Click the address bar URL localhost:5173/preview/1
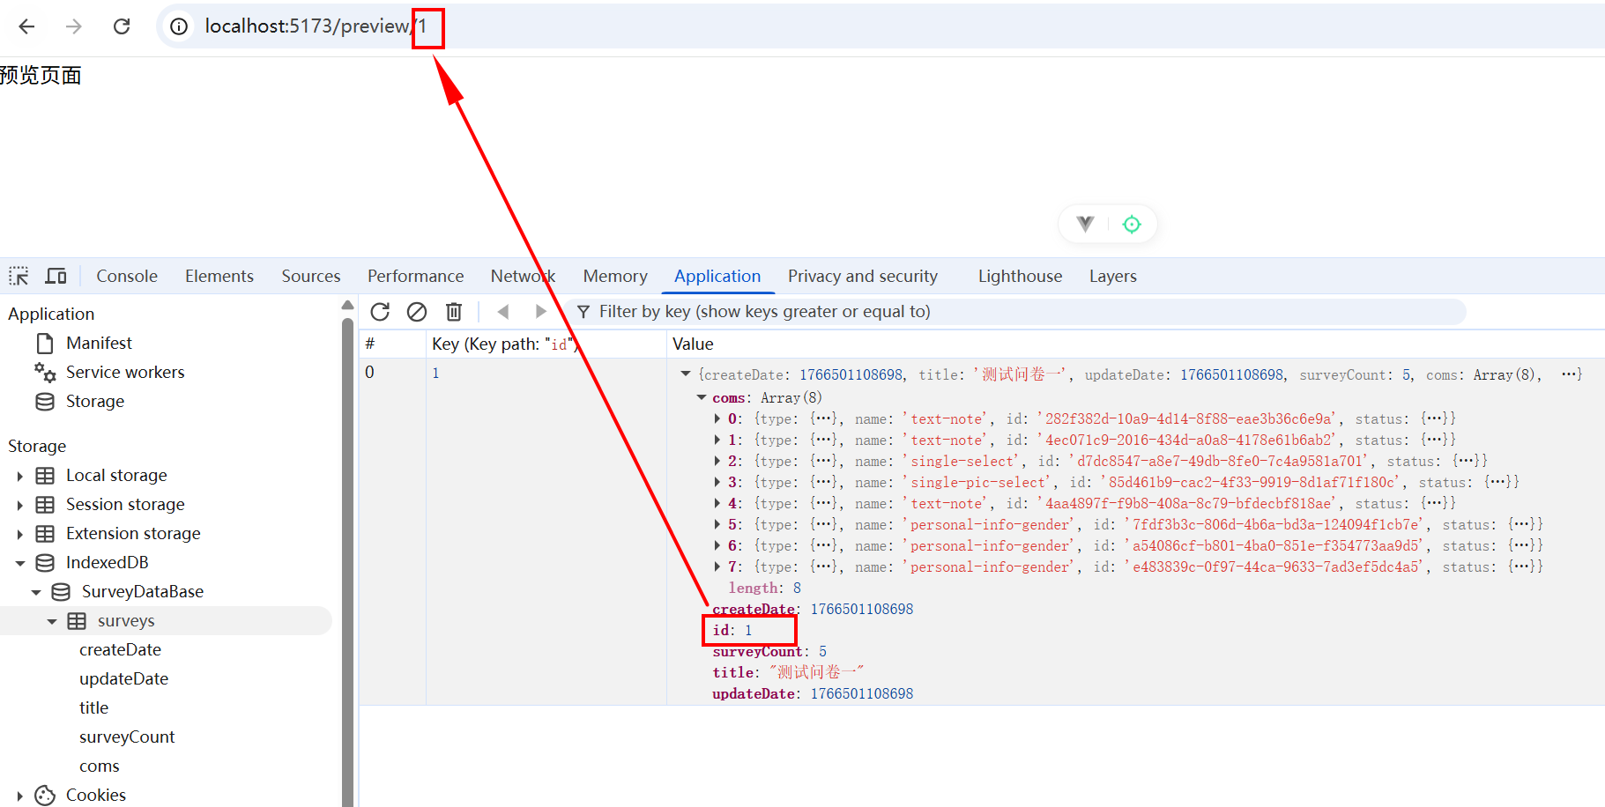The width and height of the screenshot is (1605, 807). (x=316, y=26)
